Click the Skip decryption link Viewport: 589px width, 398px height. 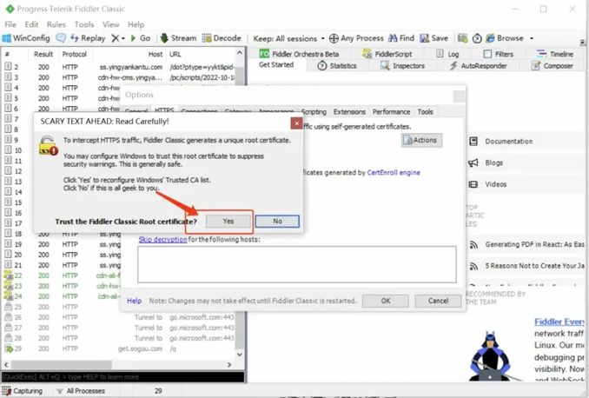pyautogui.click(x=162, y=239)
